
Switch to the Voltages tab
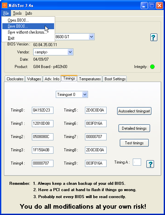coord(34,79)
